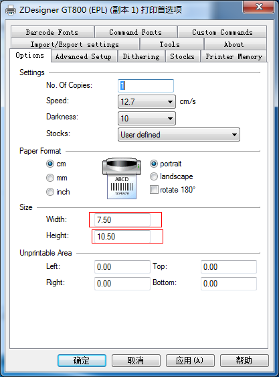Open the Darkness dropdown
Screen dimensions: 279x377
click(x=147, y=118)
